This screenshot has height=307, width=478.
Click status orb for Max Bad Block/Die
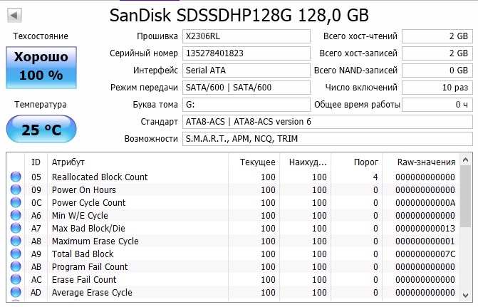pyautogui.click(x=16, y=229)
